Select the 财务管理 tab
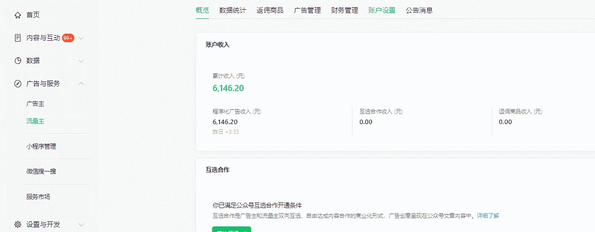The image size is (595, 232). click(x=344, y=10)
